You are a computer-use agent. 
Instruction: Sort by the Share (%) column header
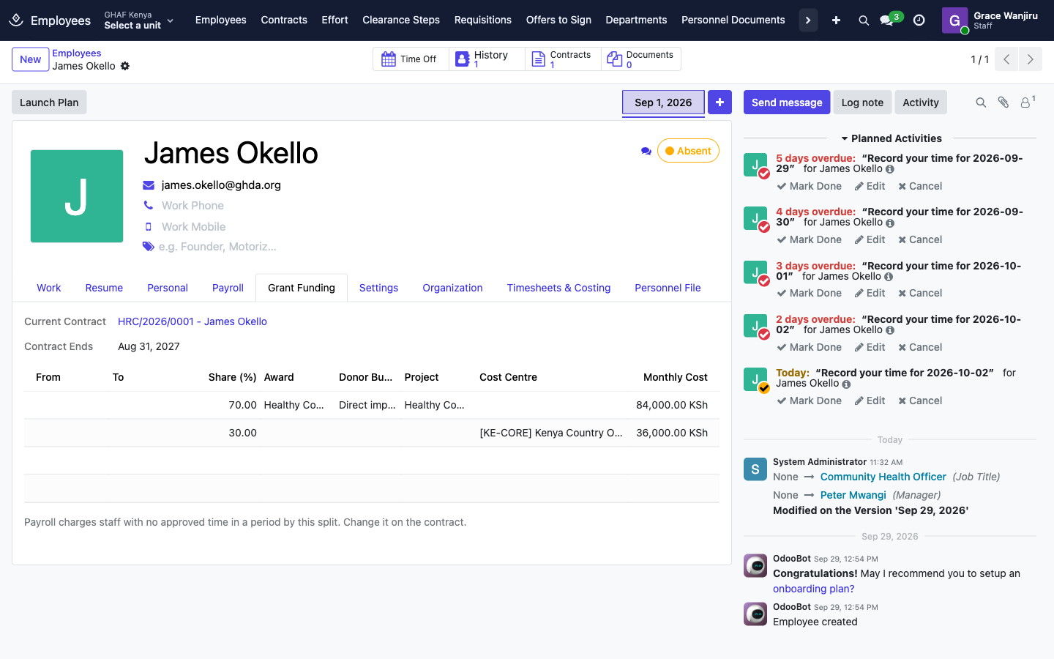click(x=232, y=377)
